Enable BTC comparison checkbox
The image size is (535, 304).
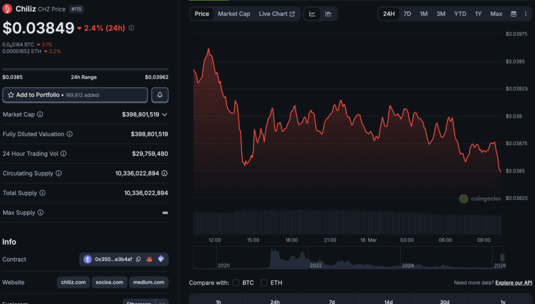tap(236, 283)
